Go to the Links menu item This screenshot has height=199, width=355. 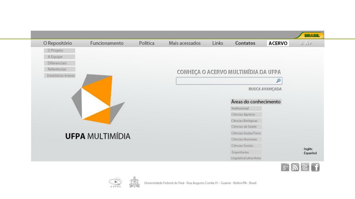pyautogui.click(x=218, y=43)
